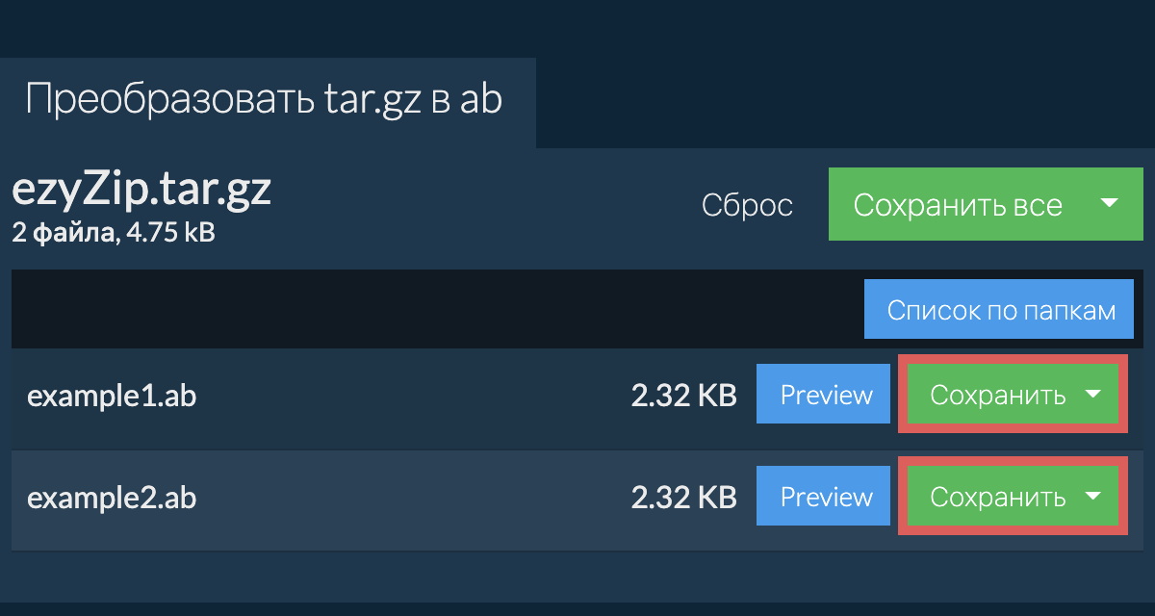Click the empty dark bar left of Список по папкам

point(433,310)
